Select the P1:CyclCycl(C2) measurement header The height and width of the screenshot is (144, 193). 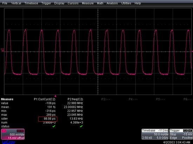tap(45, 99)
